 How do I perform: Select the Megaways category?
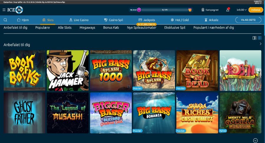tap(87, 27)
